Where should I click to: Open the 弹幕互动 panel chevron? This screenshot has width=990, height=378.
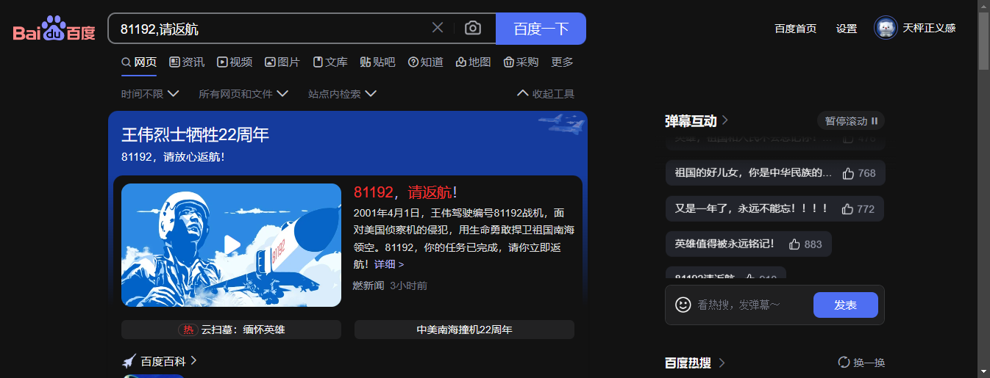click(x=725, y=120)
